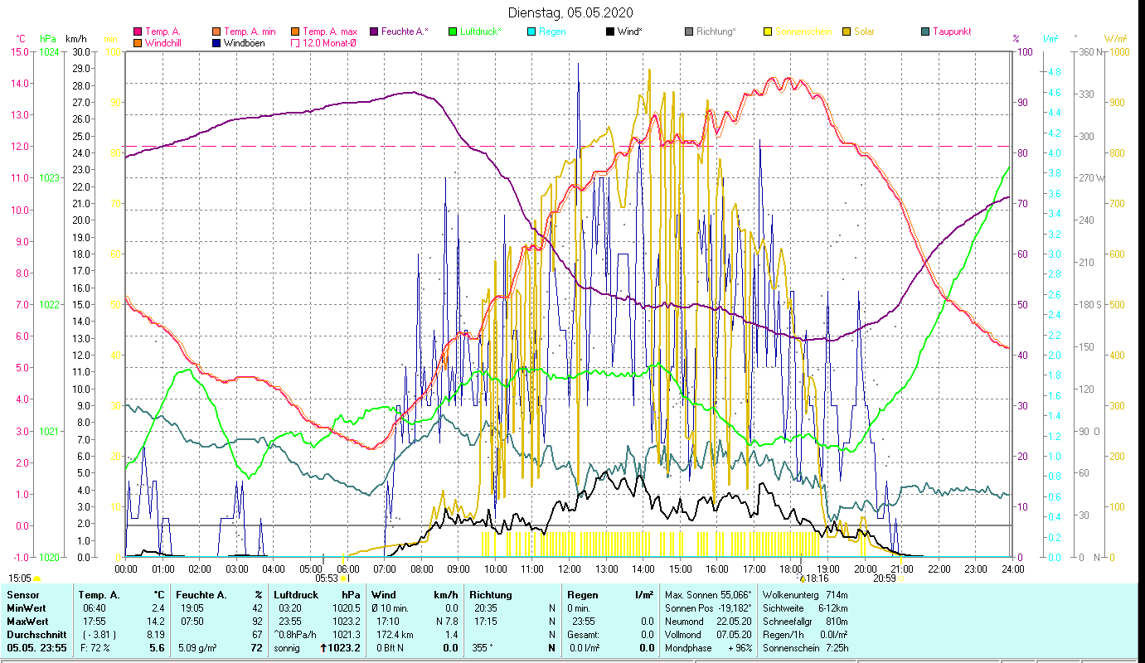
Task: Click the purple Feuchte A.* legend swatch
Action: pos(373,31)
